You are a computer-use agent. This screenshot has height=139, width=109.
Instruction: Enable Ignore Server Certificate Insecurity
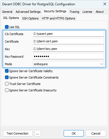click(7, 90)
